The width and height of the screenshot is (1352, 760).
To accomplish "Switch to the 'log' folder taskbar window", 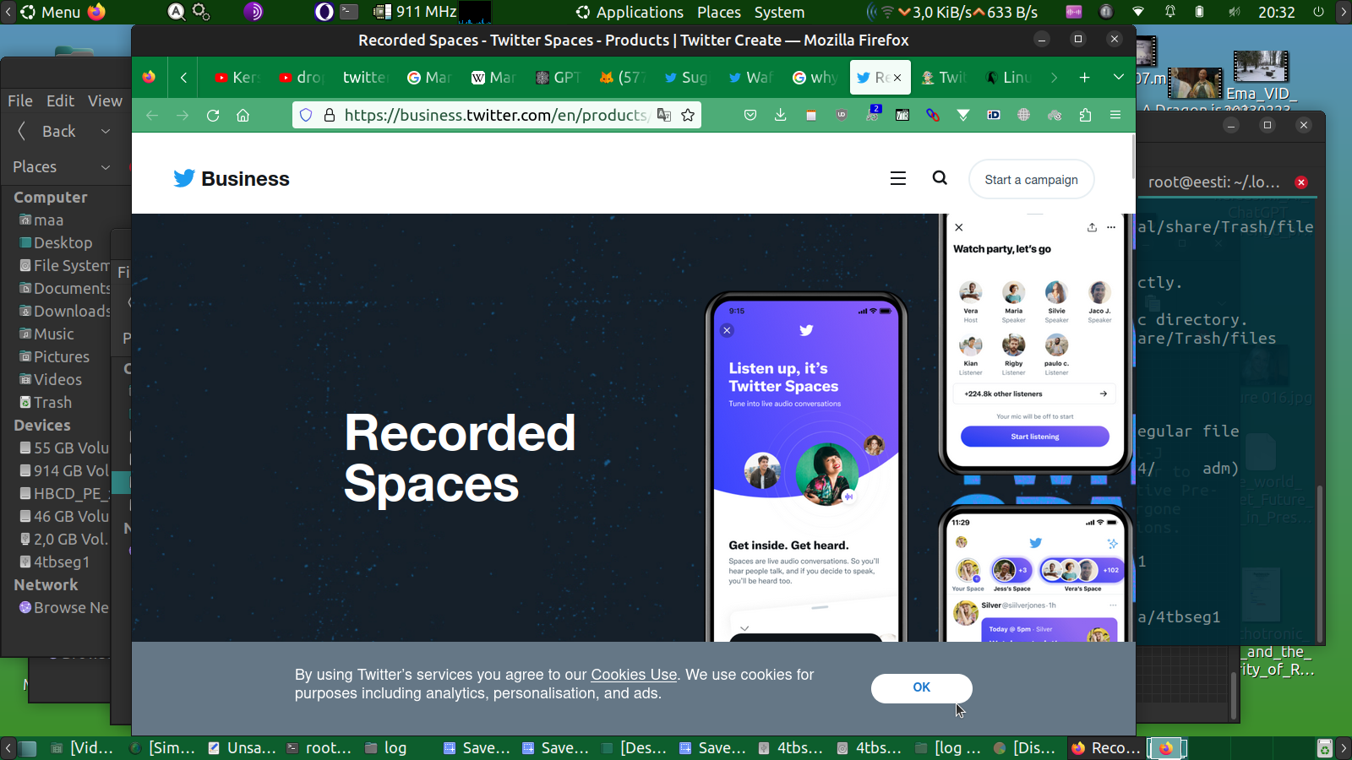I will (386, 748).
